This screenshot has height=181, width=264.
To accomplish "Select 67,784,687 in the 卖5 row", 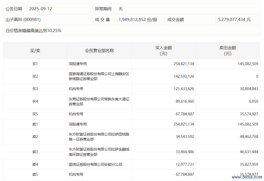I will click(185, 174).
